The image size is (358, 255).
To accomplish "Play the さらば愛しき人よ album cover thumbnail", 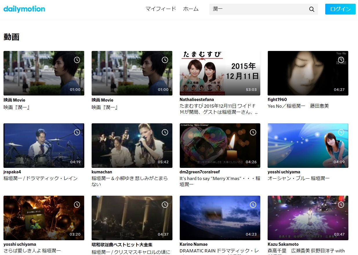I will (44, 218).
